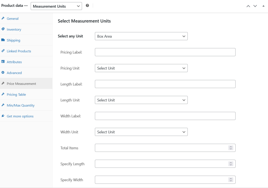Click the move-up arrow in panel header

[x=248, y=6]
